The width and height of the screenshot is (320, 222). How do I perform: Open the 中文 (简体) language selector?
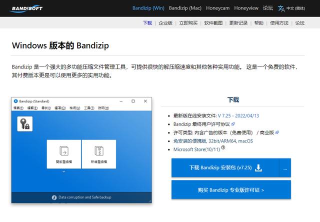pos(295,8)
